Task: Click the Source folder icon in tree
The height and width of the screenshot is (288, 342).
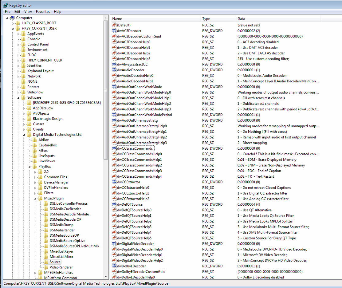Action: [x=46, y=262]
